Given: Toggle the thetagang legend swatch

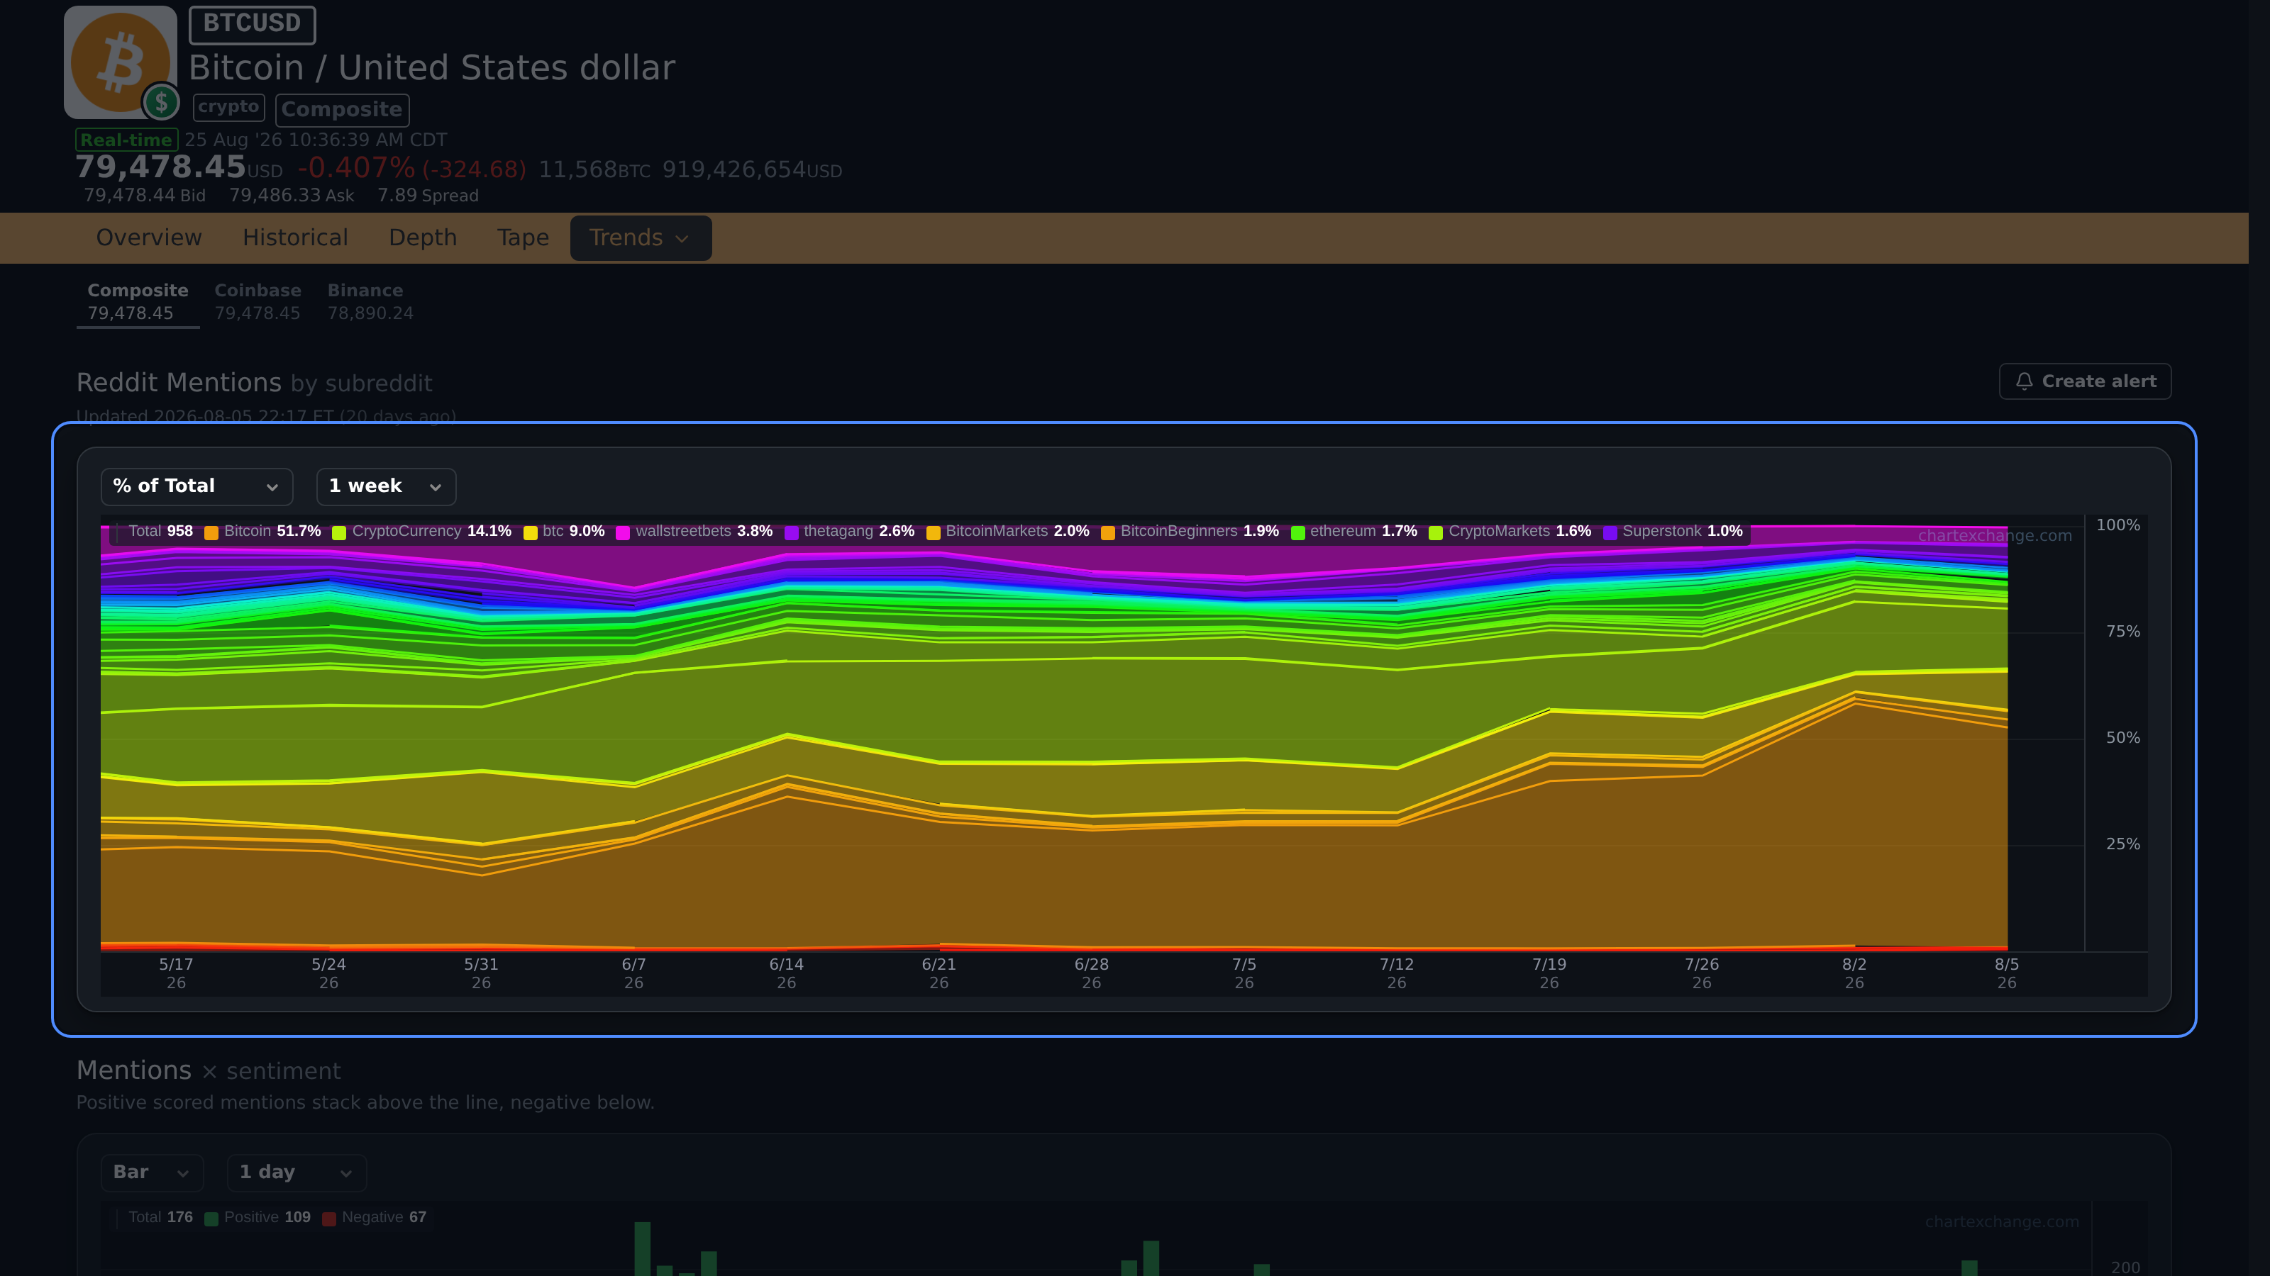Looking at the screenshot, I should click(792, 532).
